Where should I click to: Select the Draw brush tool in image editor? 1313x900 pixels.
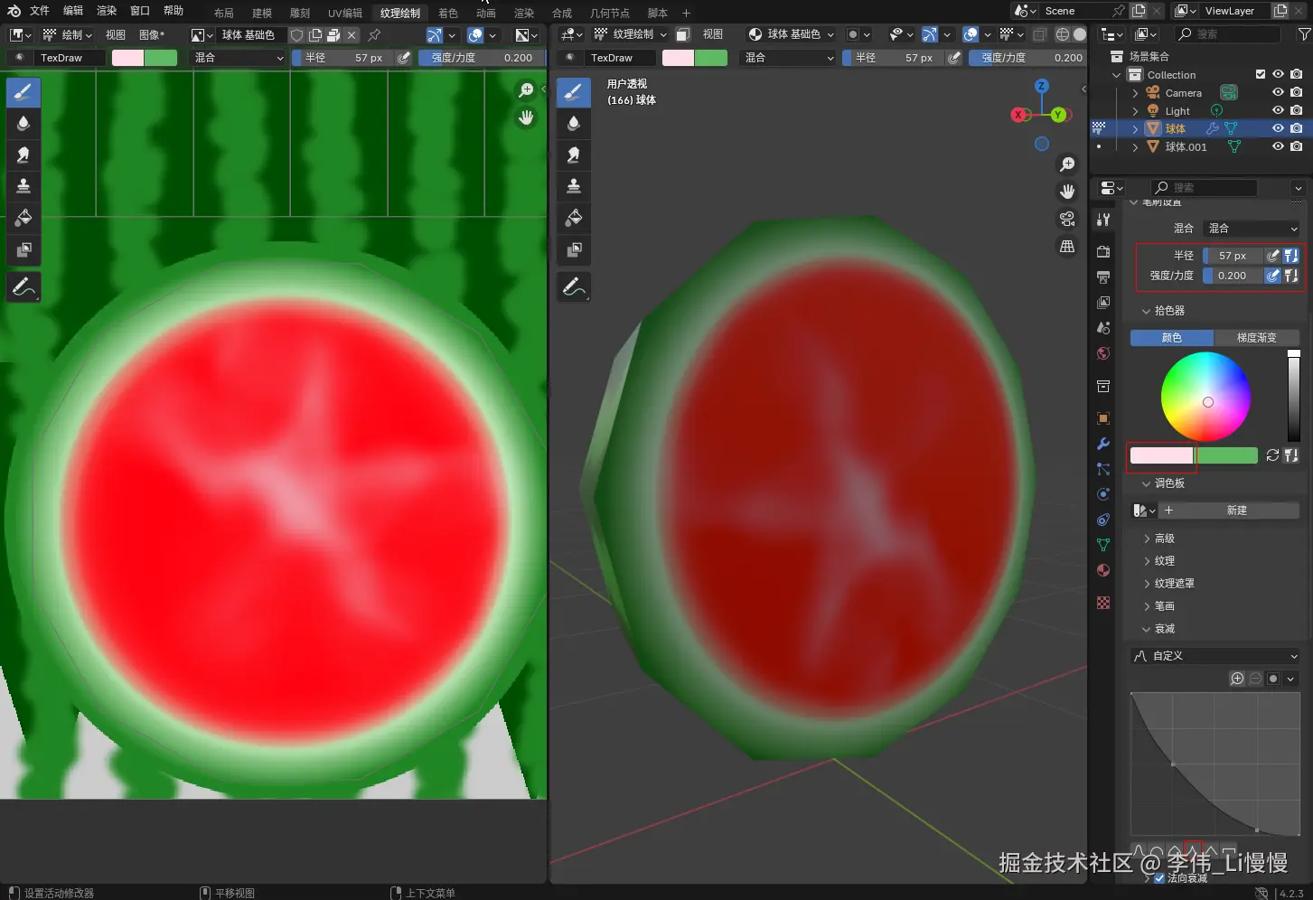click(23, 91)
